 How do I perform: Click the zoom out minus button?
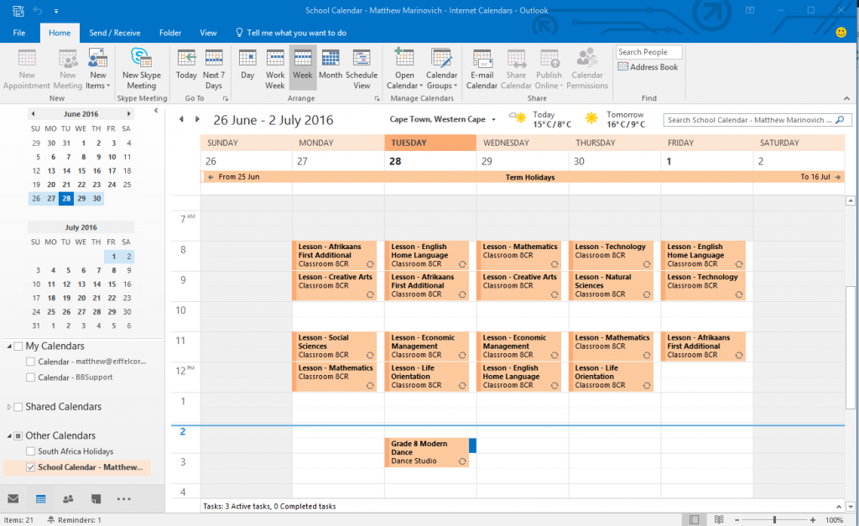(x=737, y=519)
